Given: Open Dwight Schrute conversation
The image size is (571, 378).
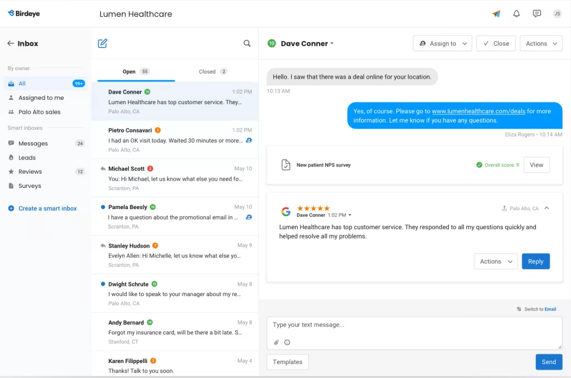Looking at the screenshot, I should [175, 293].
